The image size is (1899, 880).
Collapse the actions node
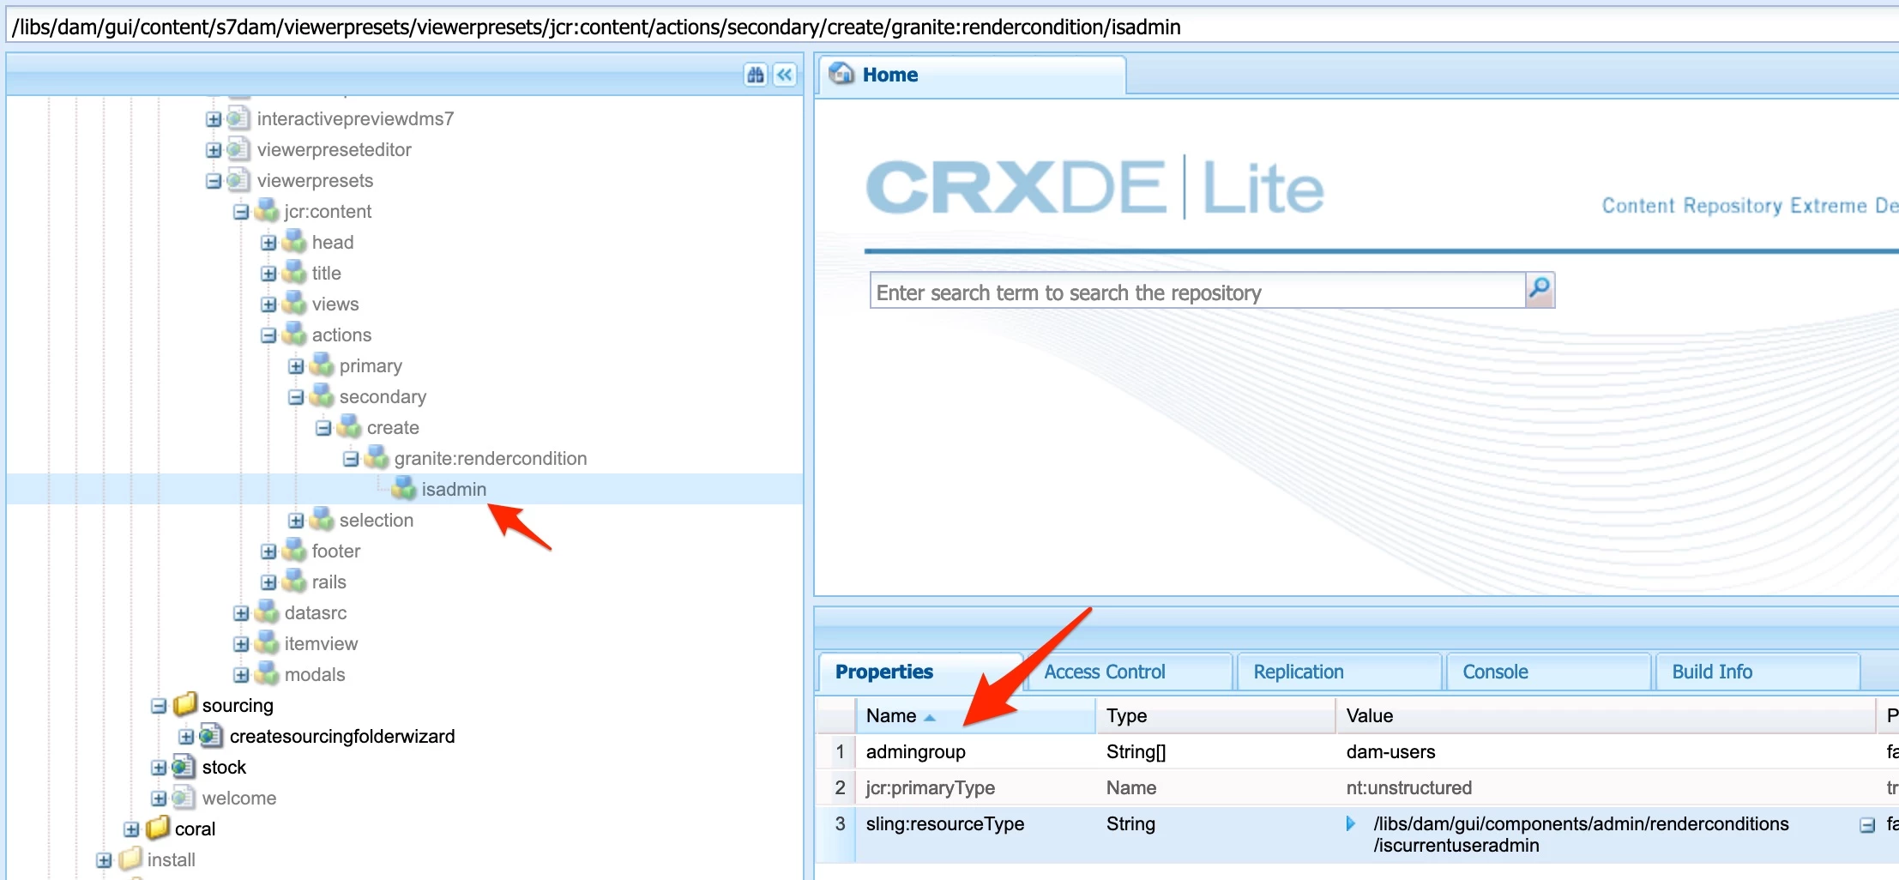[x=268, y=335]
